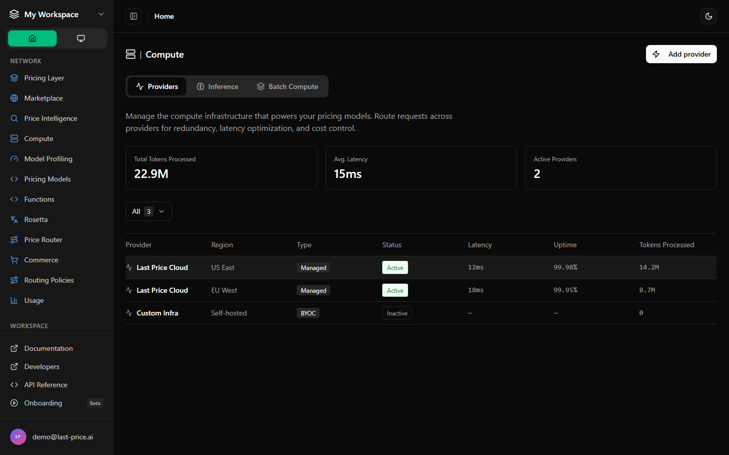Click Add provider button

point(681,54)
